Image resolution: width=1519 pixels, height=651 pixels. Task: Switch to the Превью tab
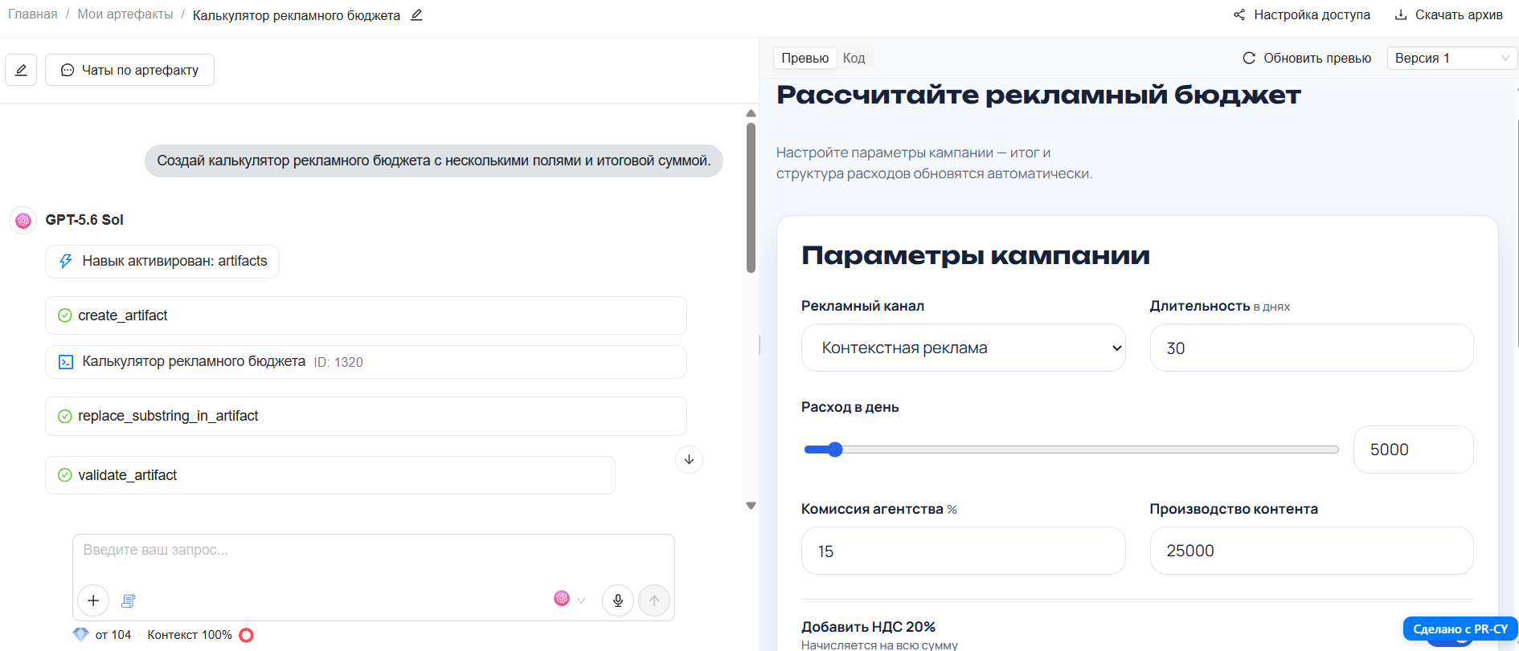click(805, 58)
